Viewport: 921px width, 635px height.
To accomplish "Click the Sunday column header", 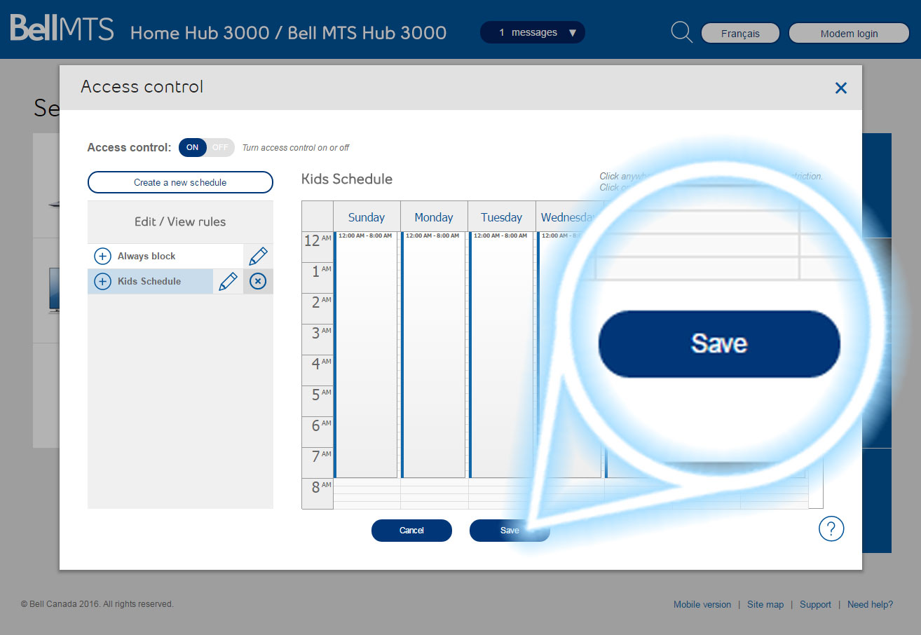I will tap(367, 217).
